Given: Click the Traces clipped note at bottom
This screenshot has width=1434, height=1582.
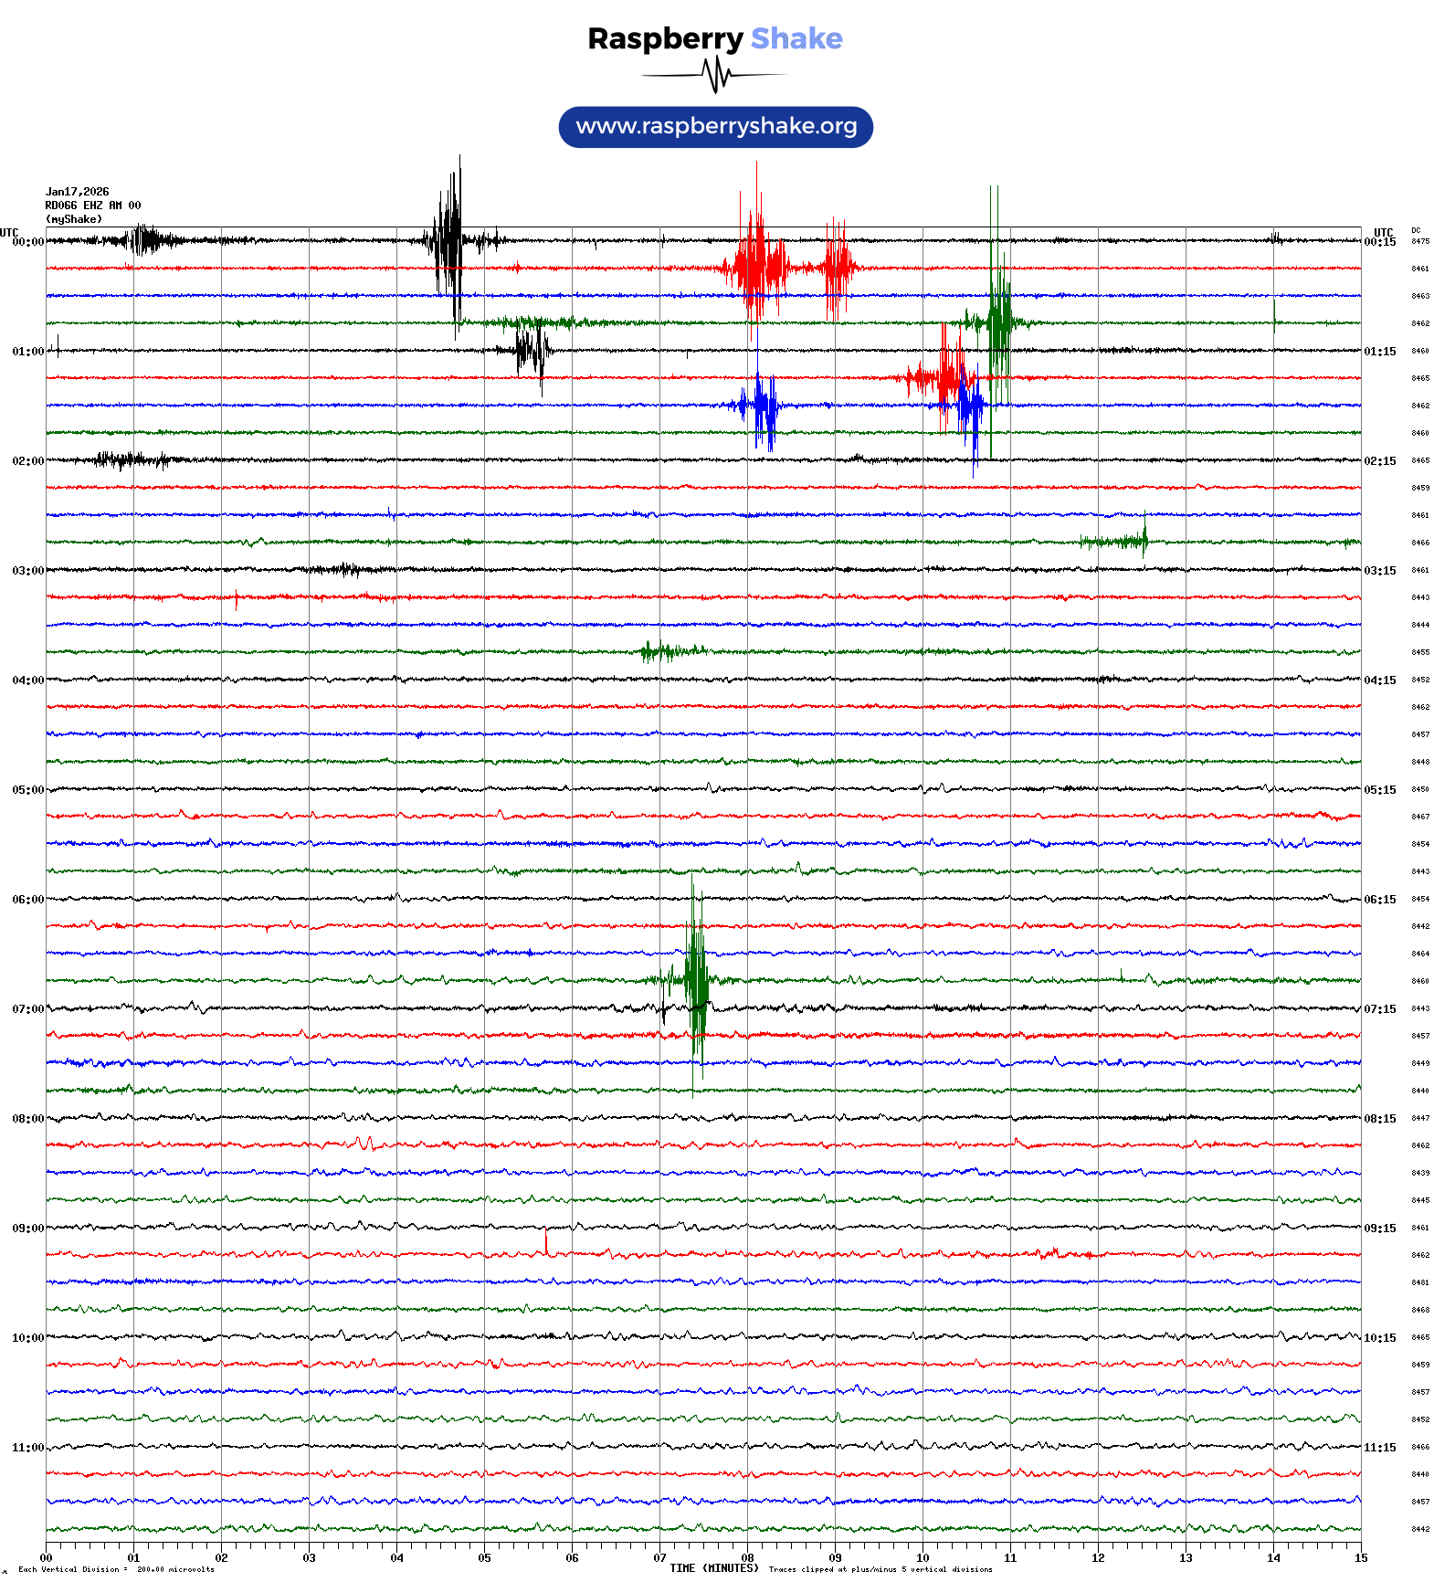Looking at the screenshot, I should coord(880,1569).
